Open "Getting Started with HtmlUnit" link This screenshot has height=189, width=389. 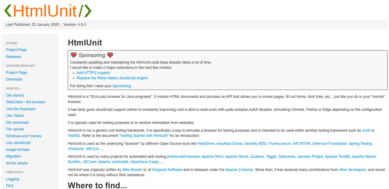click(144, 136)
